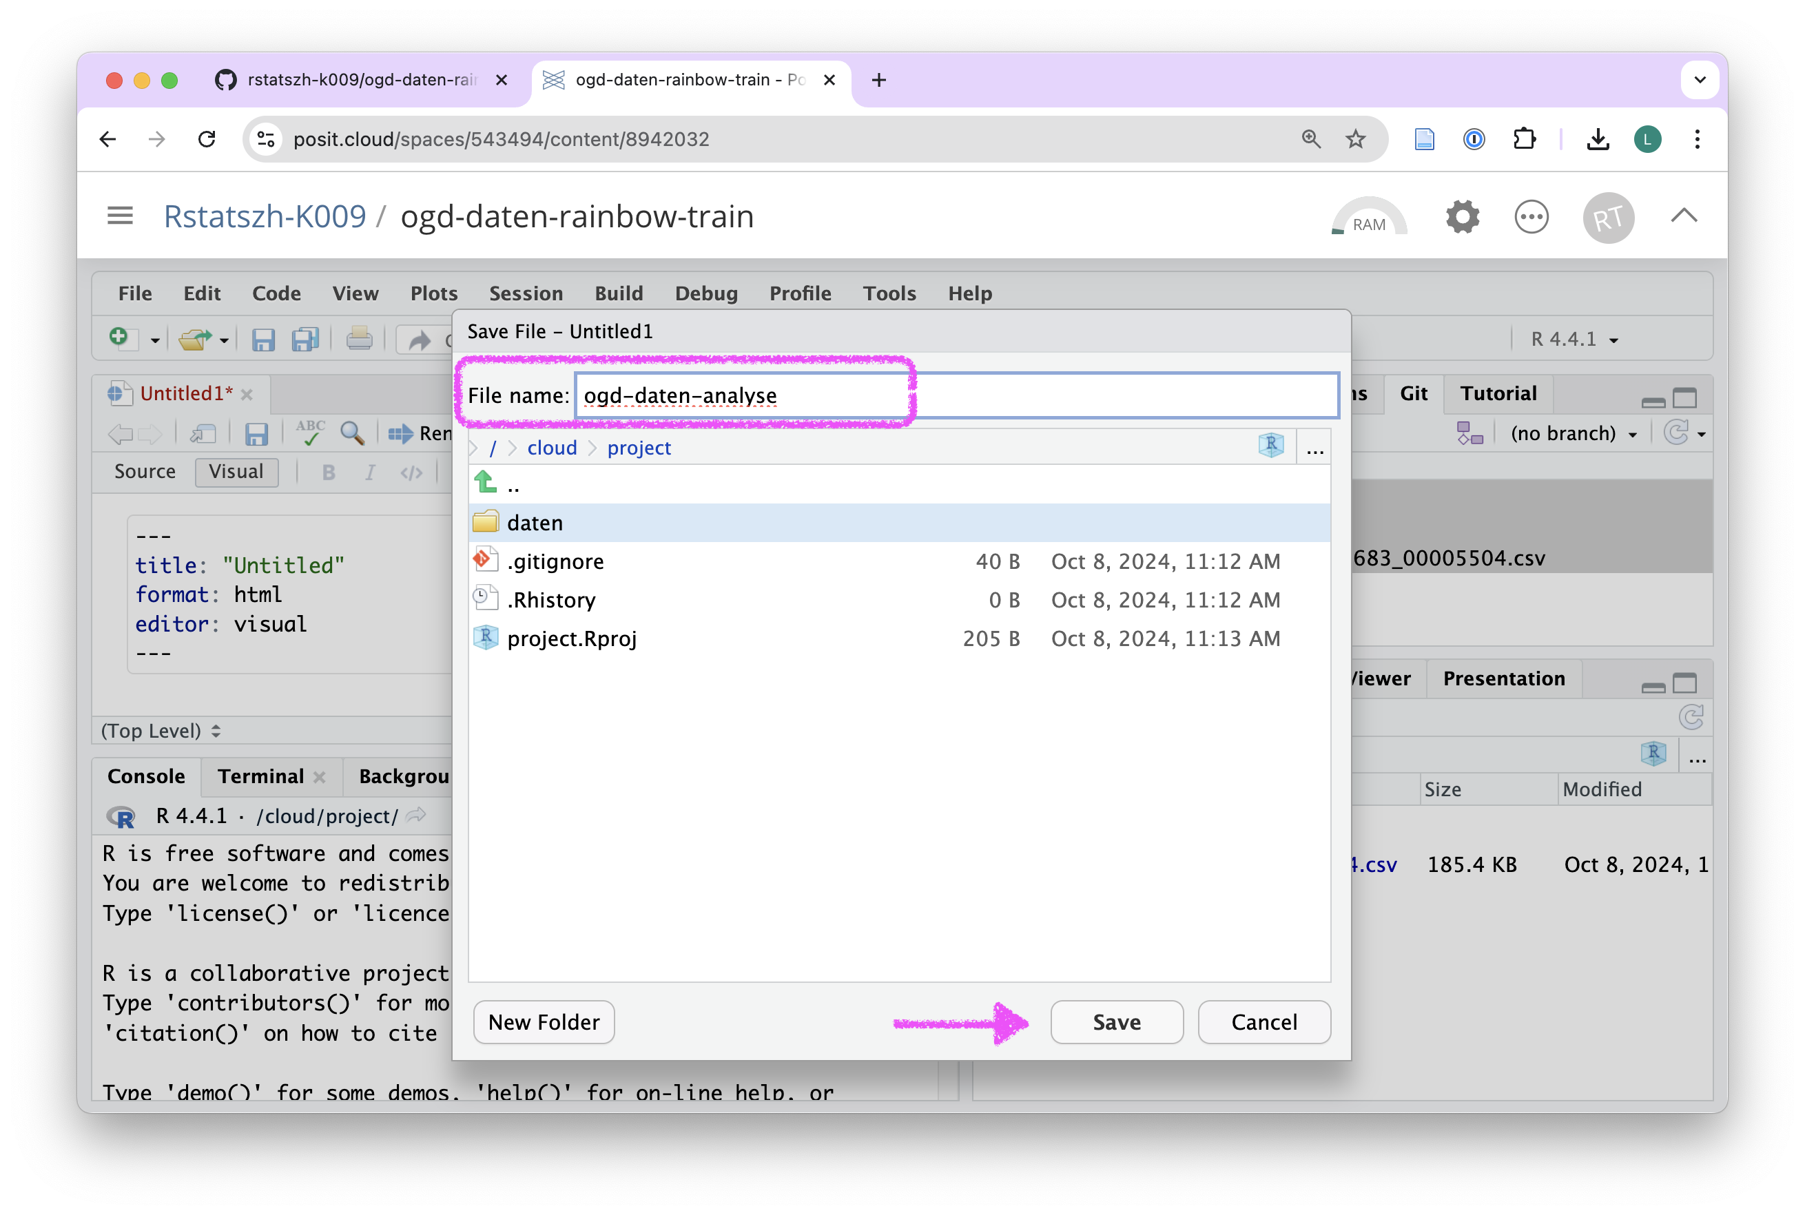Click show in new window icon
The width and height of the screenshot is (1805, 1215).
coord(203,433)
